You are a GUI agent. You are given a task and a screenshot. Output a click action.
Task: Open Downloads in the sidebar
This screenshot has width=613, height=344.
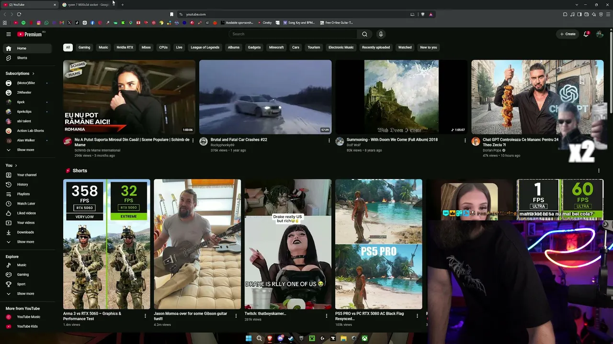point(26,232)
